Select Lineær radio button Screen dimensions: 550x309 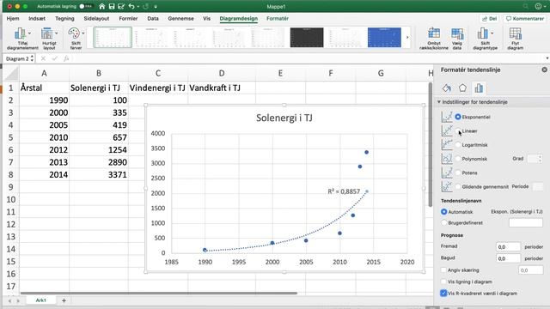coord(458,130)
